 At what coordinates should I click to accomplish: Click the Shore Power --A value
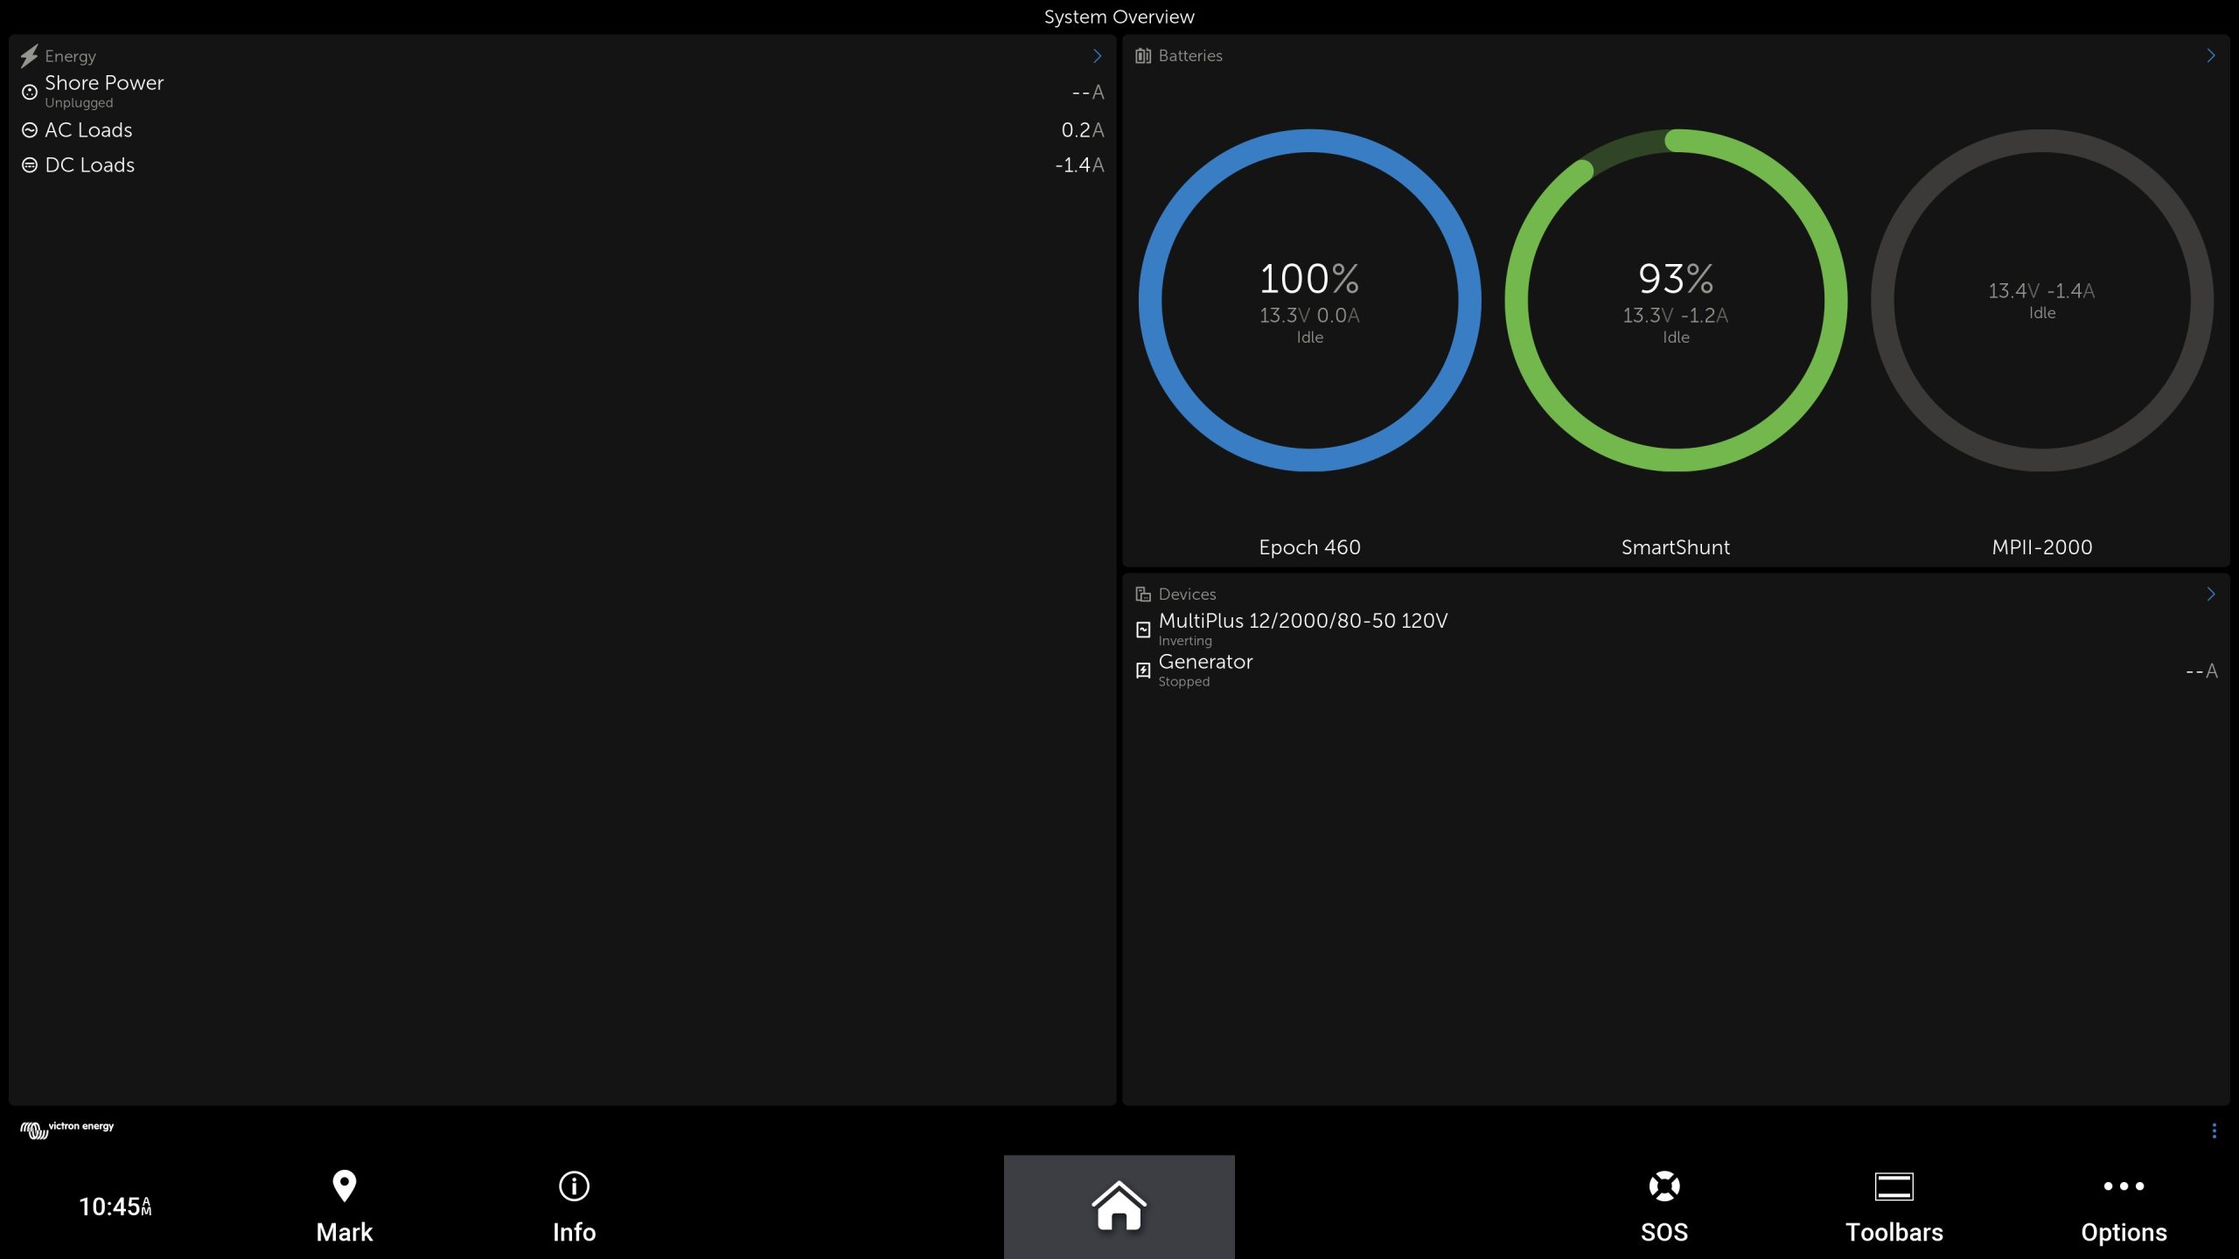pos(1088,92)
